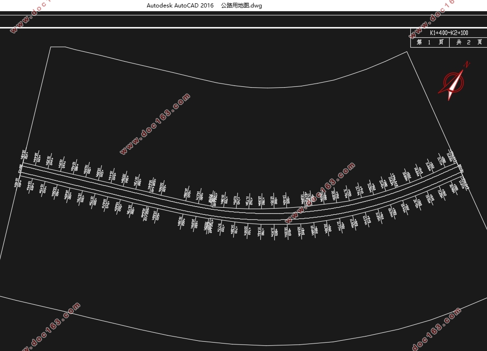This screenshot has height=351, width=487.
Task: Click the Autodesk AutoCAD 2016 title text
Action: pyautogui.click(x=180, y=6)
